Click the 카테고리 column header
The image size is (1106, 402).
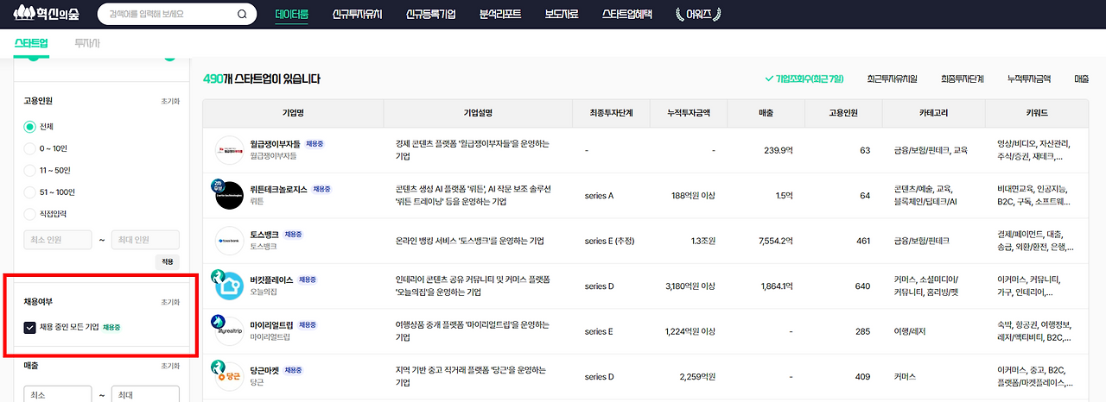[x=933, y=112]
